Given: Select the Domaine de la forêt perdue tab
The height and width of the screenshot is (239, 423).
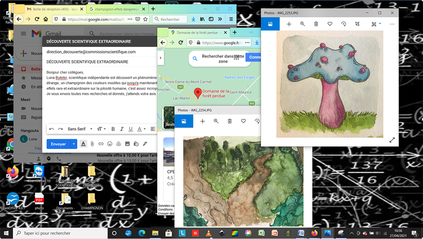Looking at the screenshot, I should [x=199, y=33].
